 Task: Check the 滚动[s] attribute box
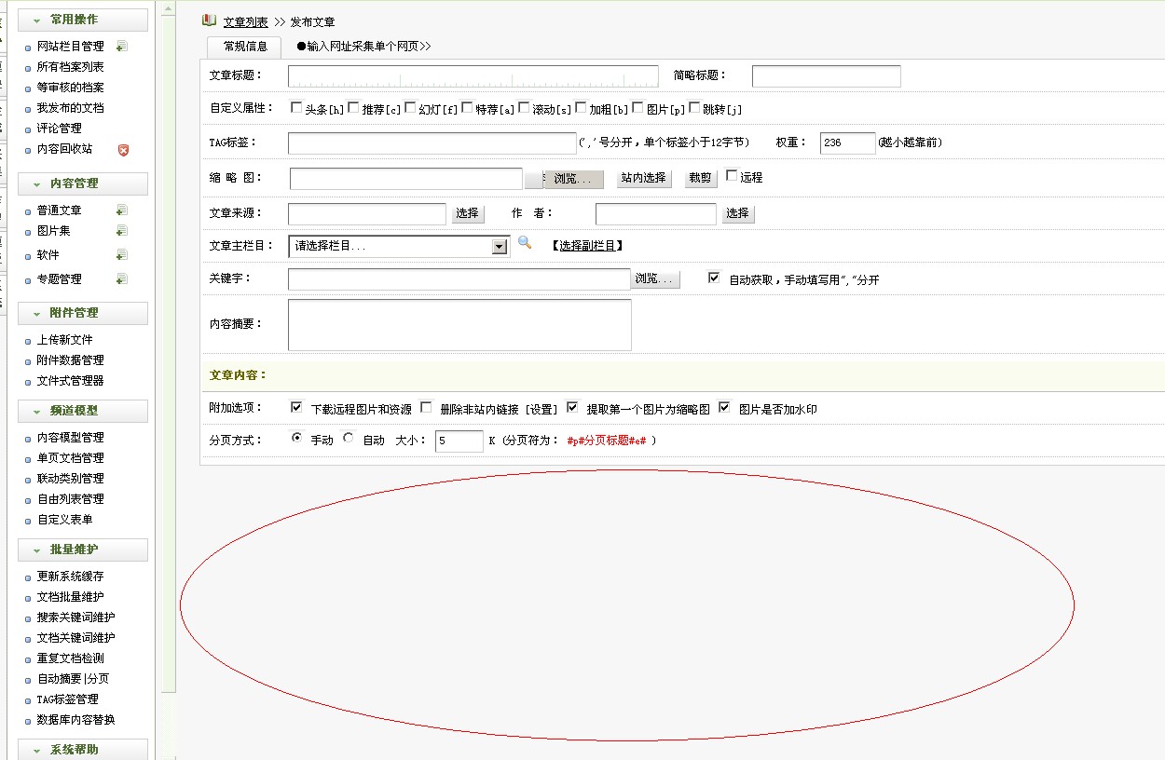(x=524, y=107)
